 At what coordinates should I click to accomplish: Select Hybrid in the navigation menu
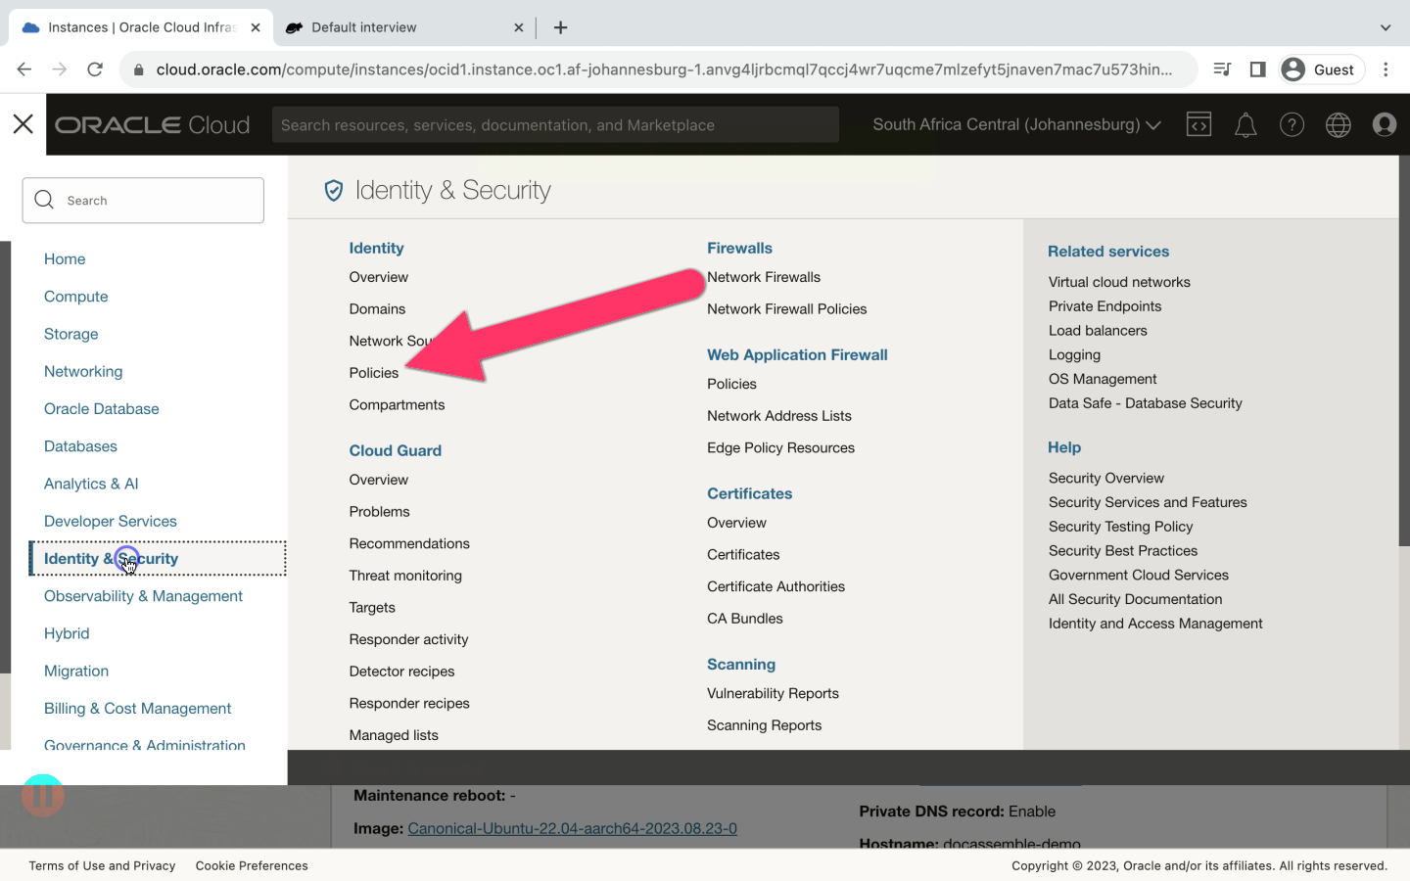(67, 633)
